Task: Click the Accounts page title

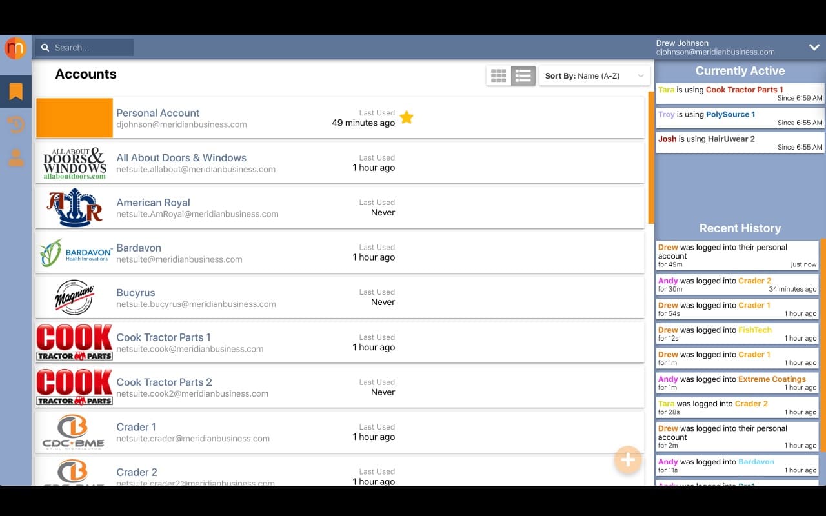Action: tap(86, 74)
